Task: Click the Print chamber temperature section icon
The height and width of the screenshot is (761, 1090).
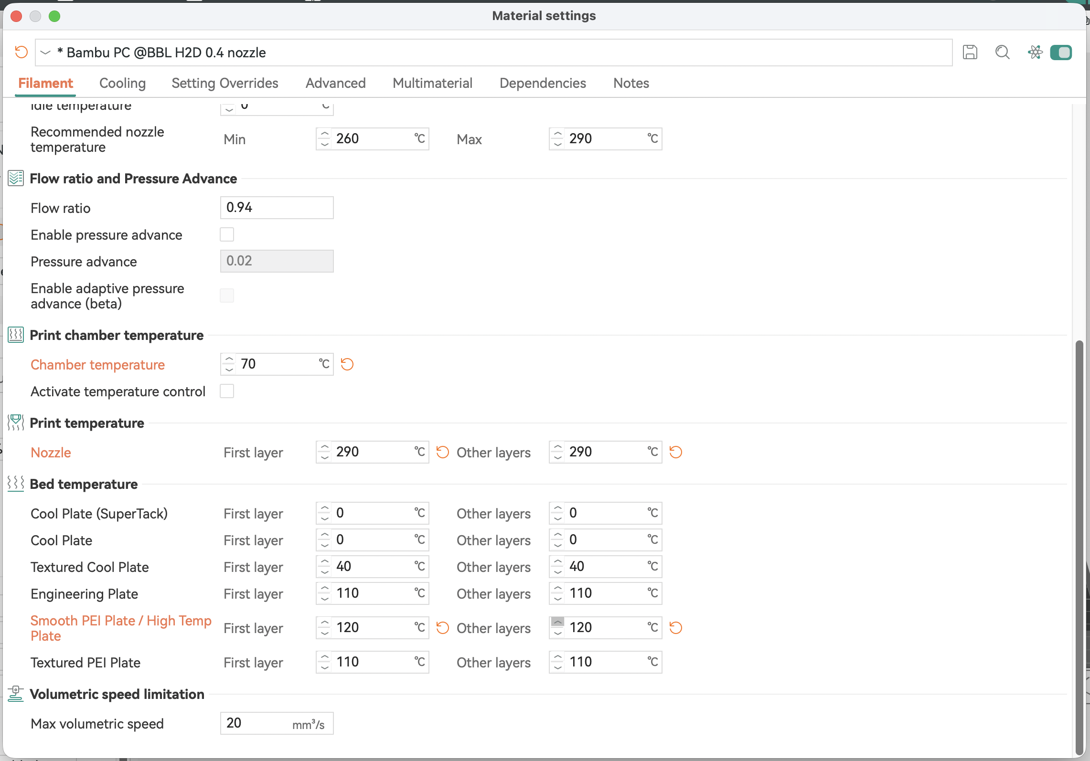Action: tap(16, 335)
